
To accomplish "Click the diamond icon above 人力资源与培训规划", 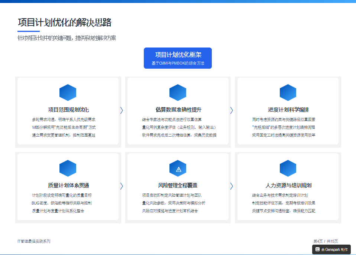I will click(288, 168).
